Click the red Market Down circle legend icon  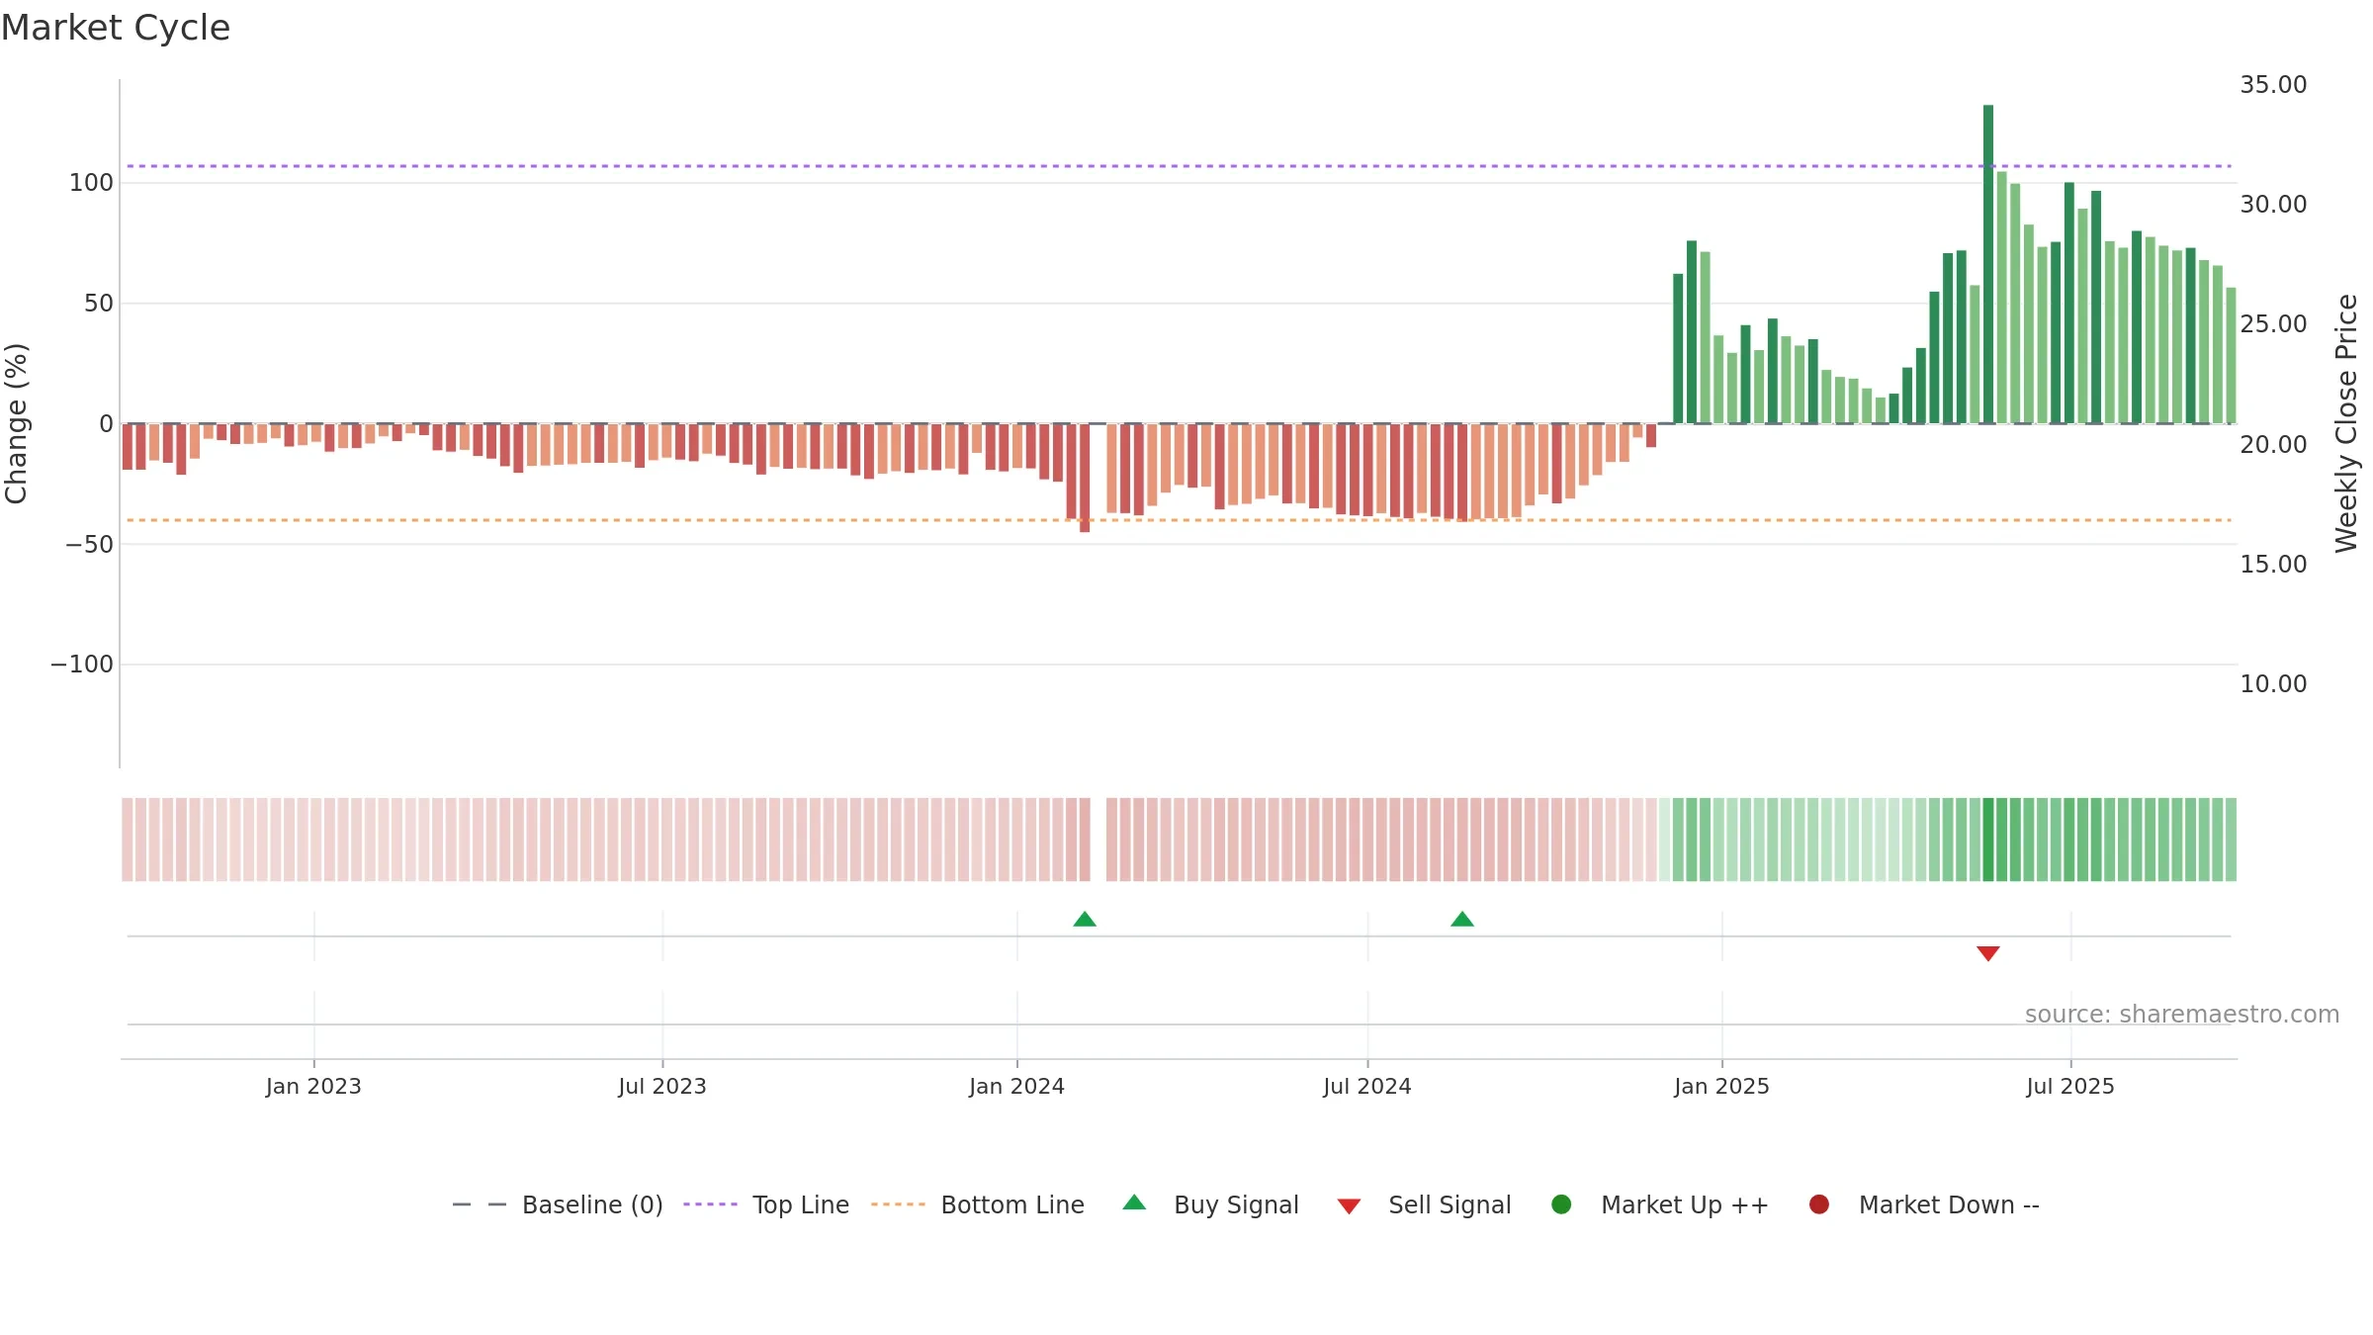click(x=1818, y=1204)
